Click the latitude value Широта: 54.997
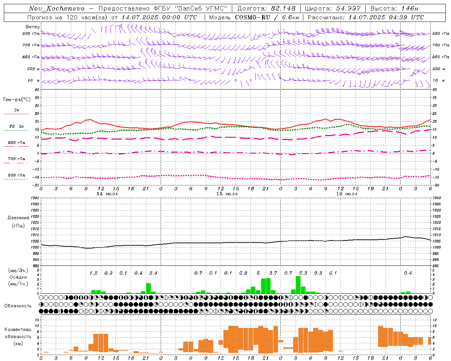The width and height of the screenshot is (451, 361). click(x=333, y=8)
